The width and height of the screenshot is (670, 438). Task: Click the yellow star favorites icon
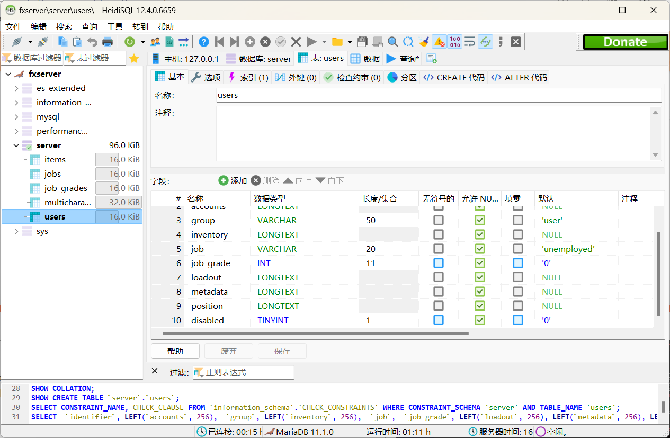(x=134, y=58)
